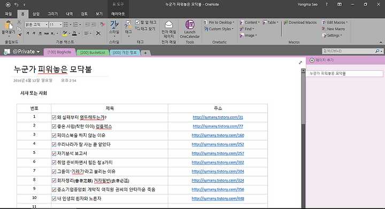The width and height of the screenshot is (385, 209).
Task: Open the [300] 개인 정보 section tab
Action: pos(125,53)
